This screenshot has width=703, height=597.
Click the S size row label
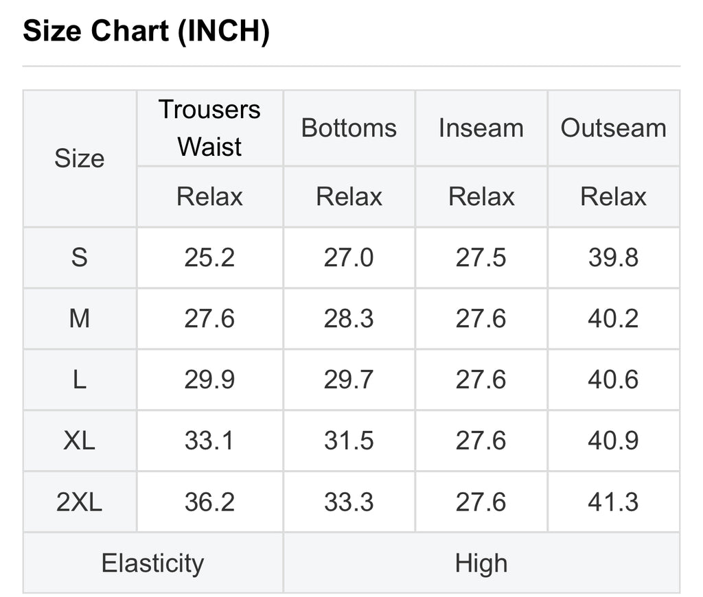click(80, 258)
